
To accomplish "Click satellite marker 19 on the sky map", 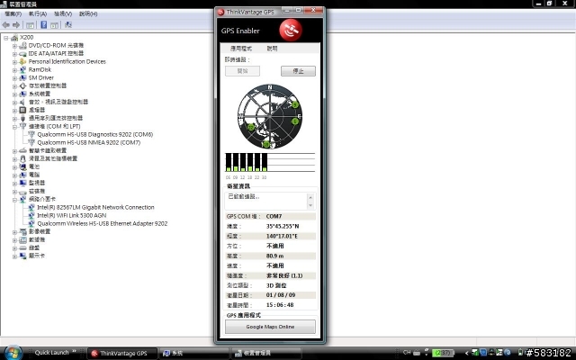I will click(265, 144).
